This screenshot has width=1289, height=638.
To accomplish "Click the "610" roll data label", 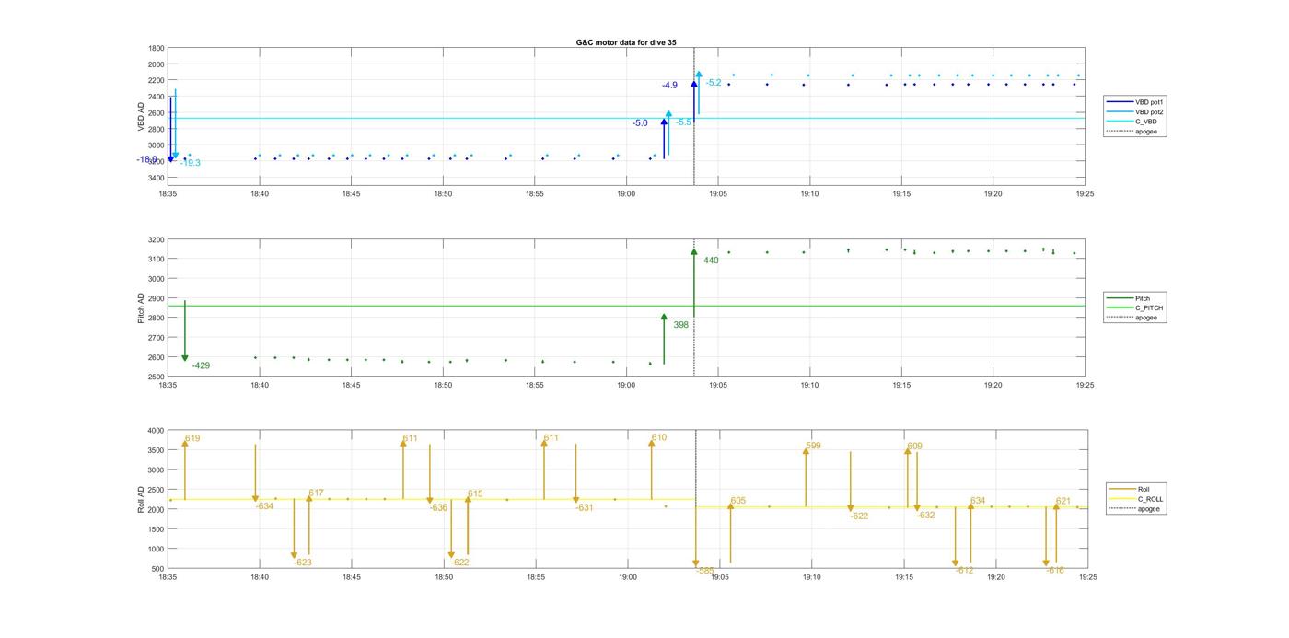I will coord(659,438).
